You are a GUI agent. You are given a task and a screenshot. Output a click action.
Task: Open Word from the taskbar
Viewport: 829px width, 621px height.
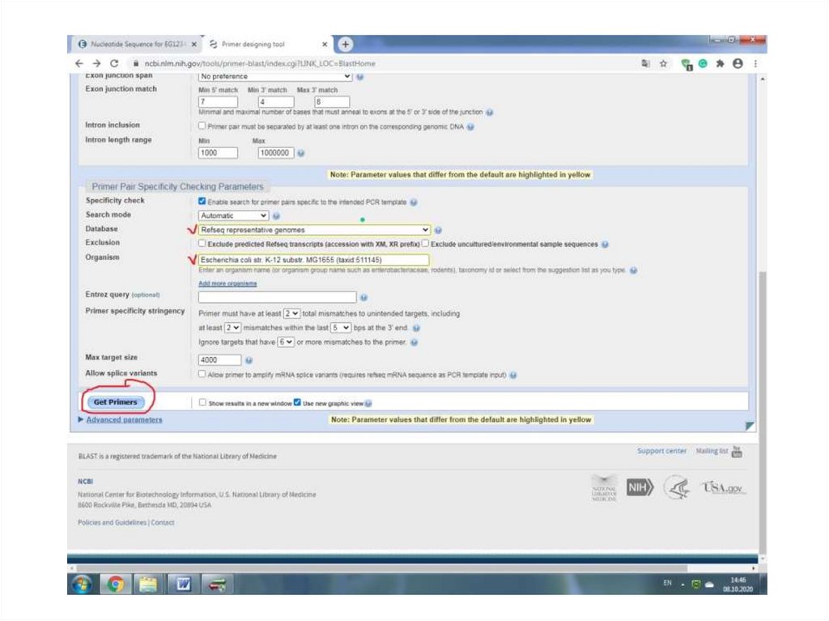click(x=183, y=584)
